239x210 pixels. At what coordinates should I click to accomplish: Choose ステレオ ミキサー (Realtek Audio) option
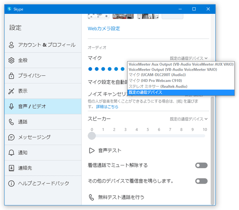tap(181, 86)
